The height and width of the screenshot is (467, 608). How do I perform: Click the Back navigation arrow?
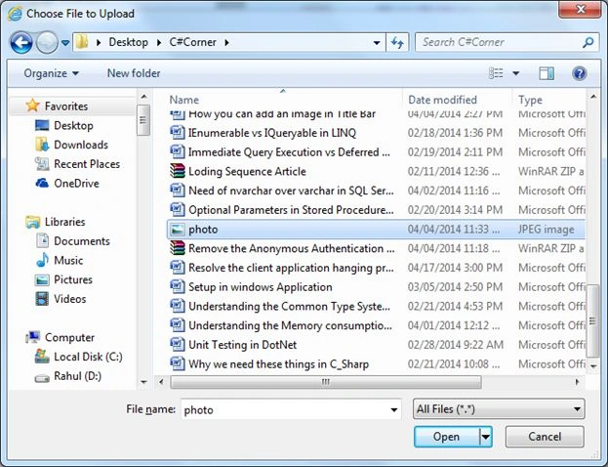coord(21,42)
